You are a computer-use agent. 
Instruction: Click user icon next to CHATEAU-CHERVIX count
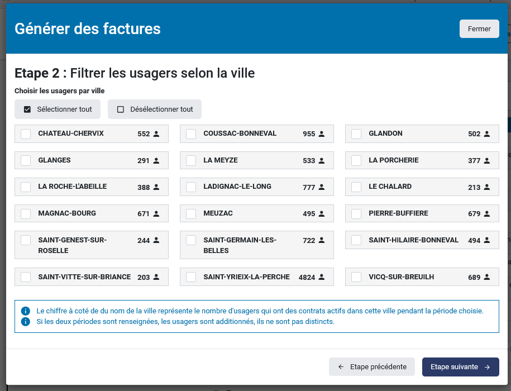156,134
